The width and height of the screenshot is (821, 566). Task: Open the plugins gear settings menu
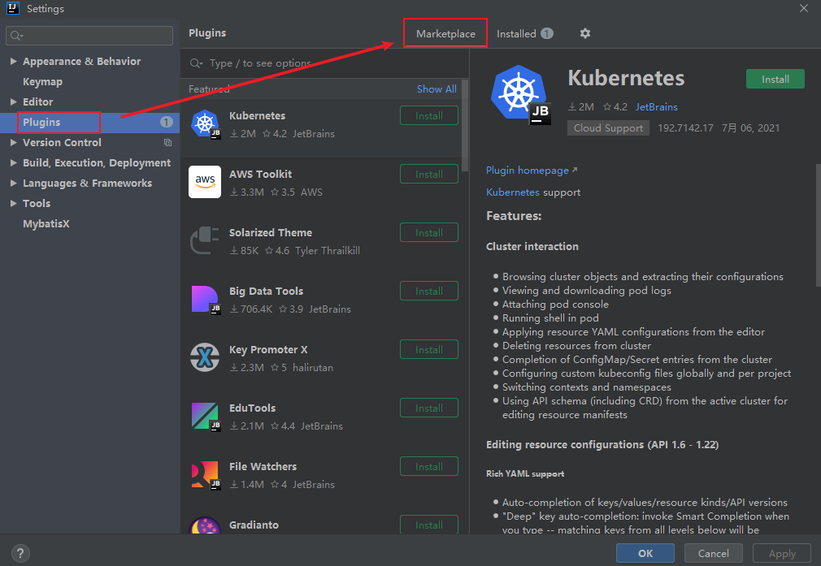584,33
